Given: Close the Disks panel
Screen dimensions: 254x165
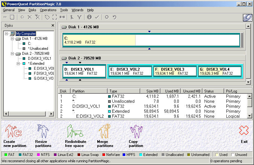Looking at the screenshot, I should coord(53,26).
